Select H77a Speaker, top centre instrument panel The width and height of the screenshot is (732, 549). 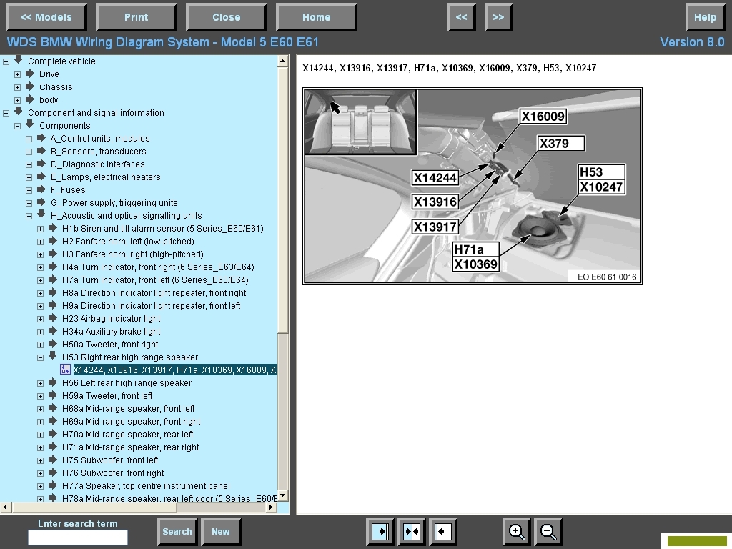(146, 485)
